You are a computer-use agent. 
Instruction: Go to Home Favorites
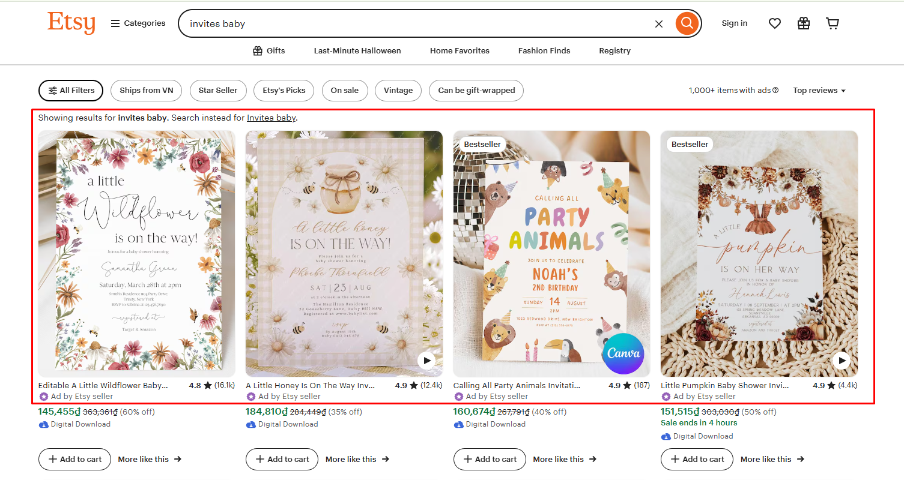coord(460,51)
